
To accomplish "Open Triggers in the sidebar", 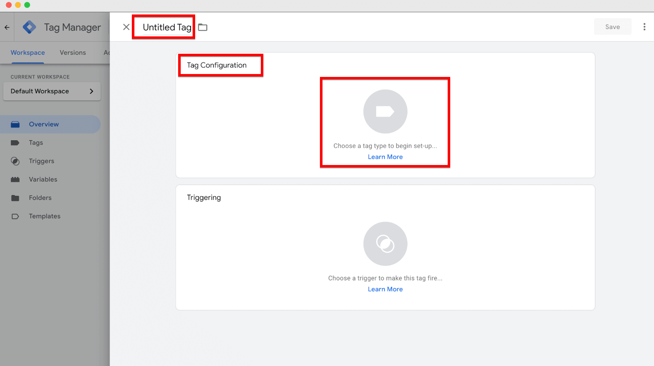I will [41, 161].
